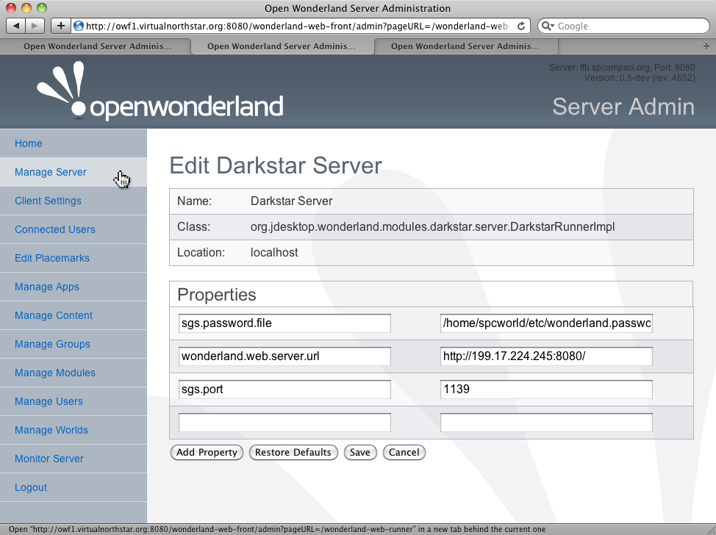Reload the page with refresh icon
Image resolution: width=716 pixels, height=535 pixels.
tap(520, 26)
